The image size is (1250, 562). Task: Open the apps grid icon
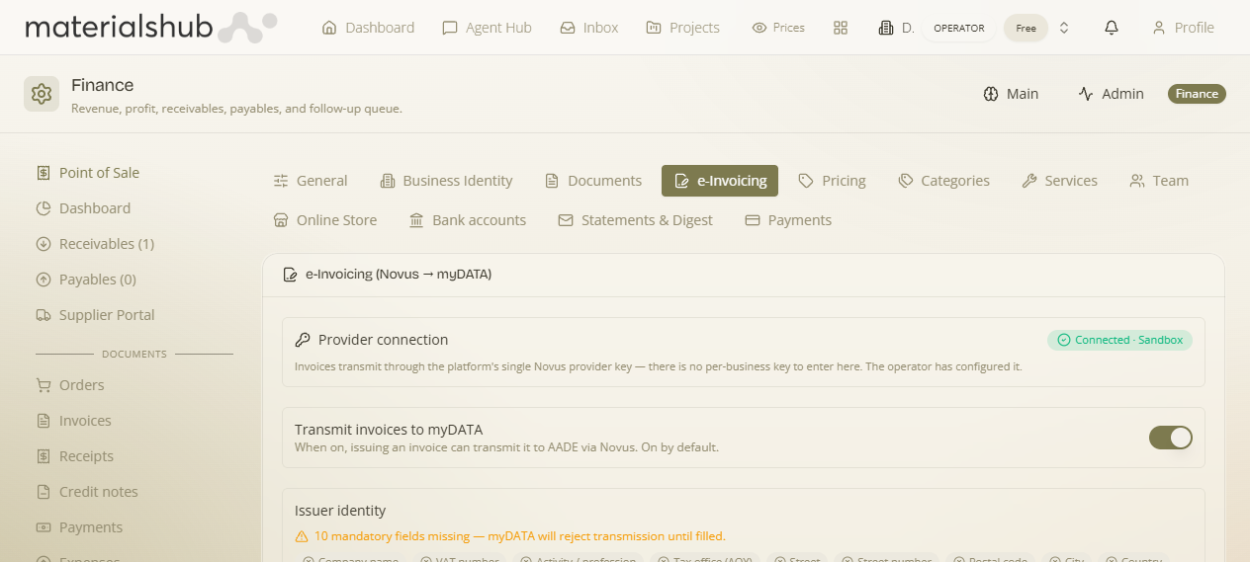click(841, 28)
